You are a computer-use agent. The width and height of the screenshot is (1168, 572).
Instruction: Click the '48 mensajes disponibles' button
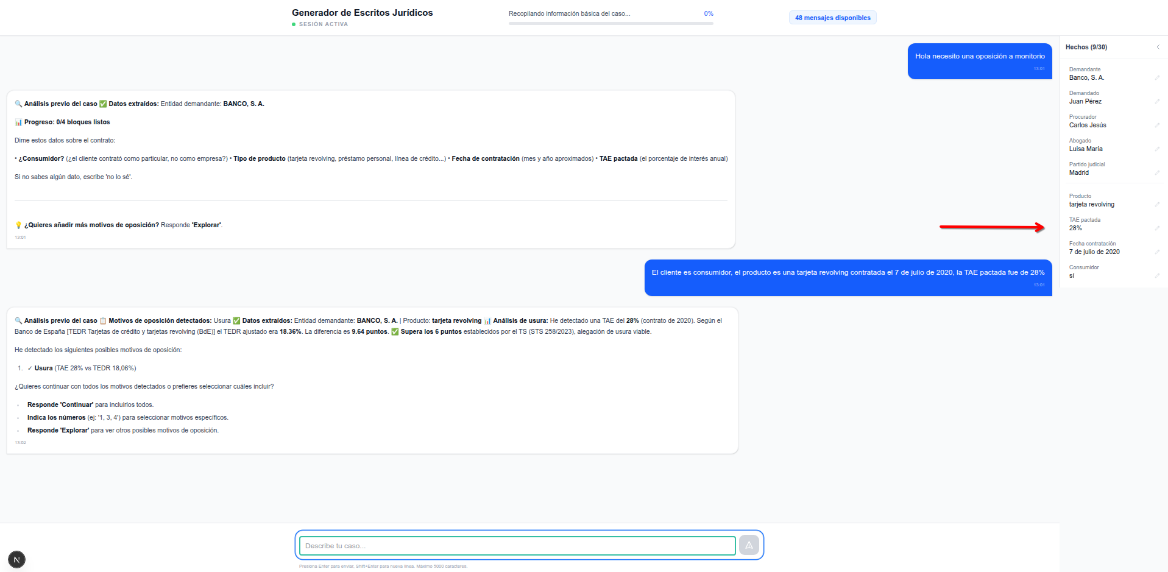coord(832,17)
